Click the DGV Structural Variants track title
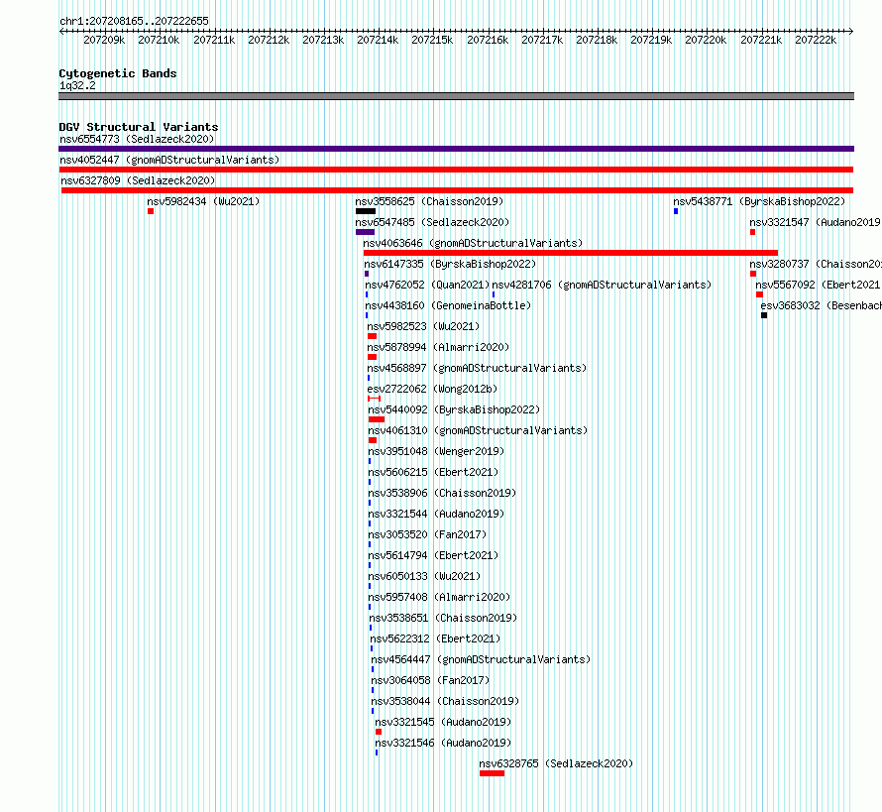 [139, 127]
